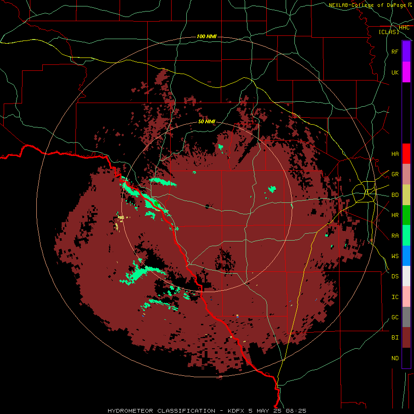The image size is (414, 414).
Task: Click the '5 MAY 25' date text
Action: pyautogui.click(x=265, y=411)
